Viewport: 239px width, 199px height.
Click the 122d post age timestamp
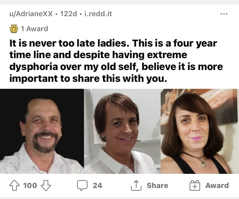(69, 14)
